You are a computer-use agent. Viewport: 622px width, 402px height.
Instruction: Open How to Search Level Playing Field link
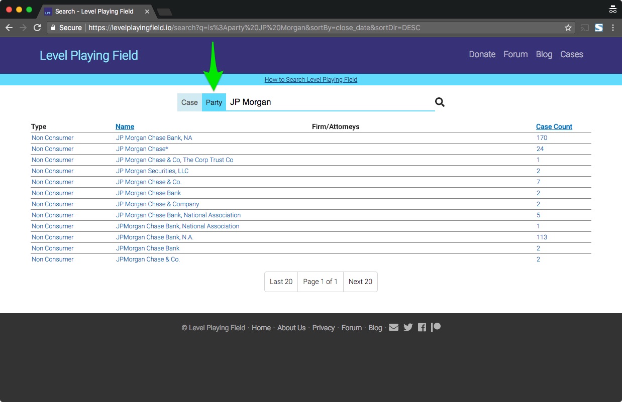pyautogui.click(x=311, y=79)
